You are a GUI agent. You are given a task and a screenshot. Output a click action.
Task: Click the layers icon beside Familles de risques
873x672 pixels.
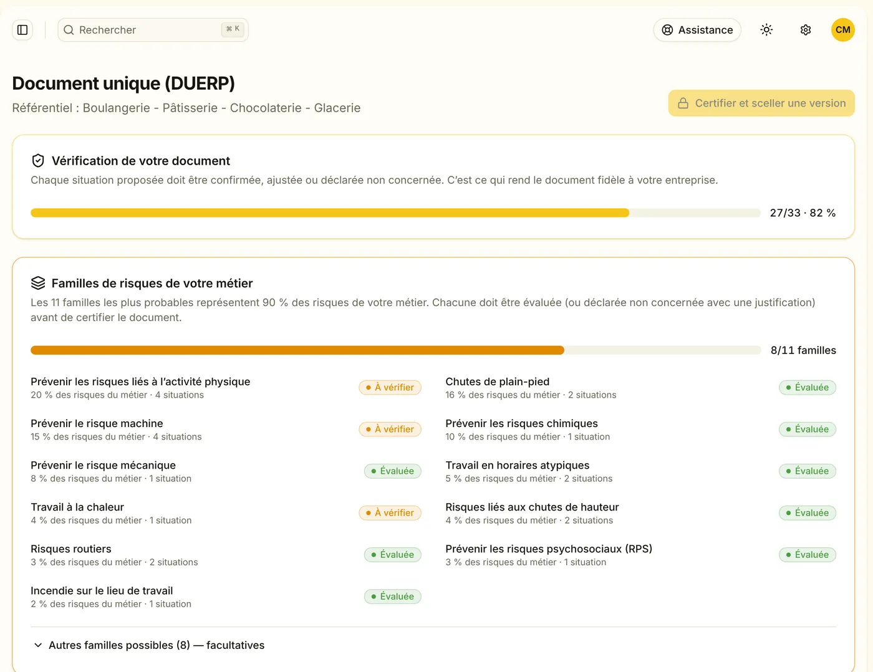tap(38, 283)
